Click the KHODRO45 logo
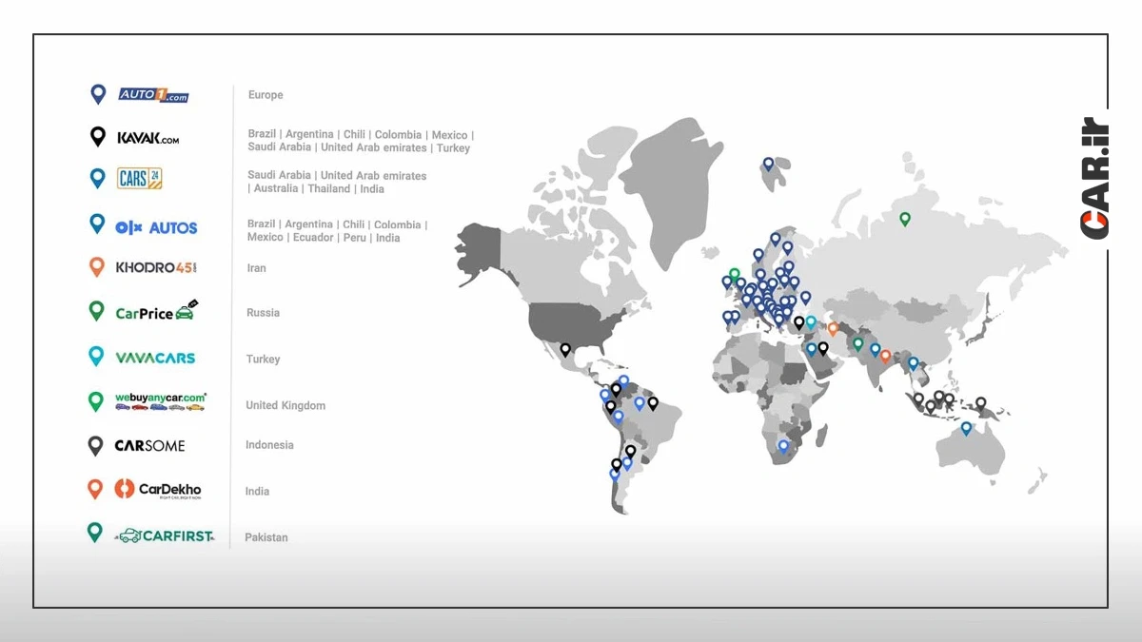This screenshot has height=642, width=1142. (156, 267)
